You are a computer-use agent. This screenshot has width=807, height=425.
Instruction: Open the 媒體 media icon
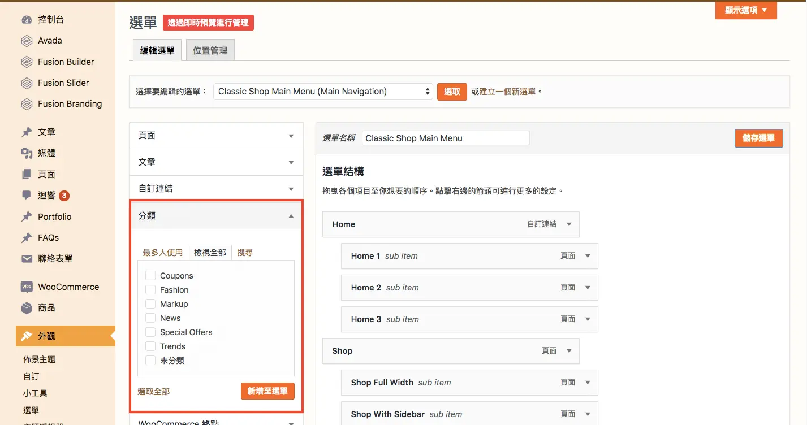pyautogui.click(x=27, y=153)
